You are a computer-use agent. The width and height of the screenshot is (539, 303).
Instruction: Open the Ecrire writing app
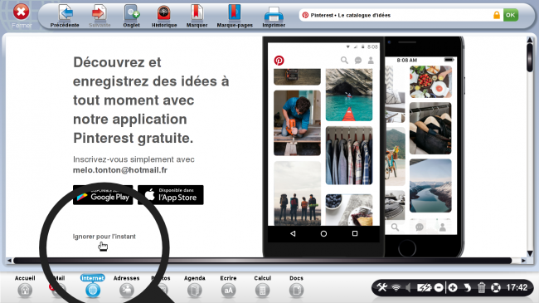pos(228,286)
